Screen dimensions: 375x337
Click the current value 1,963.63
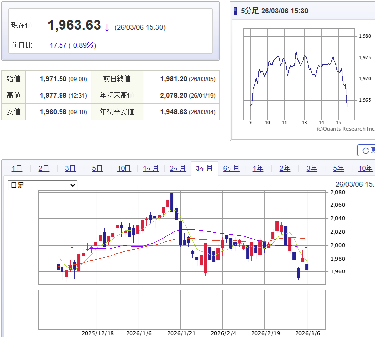tap(74, 26)
